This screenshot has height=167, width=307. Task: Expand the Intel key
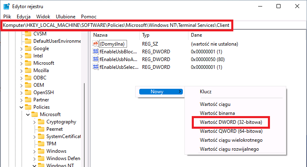pyautogui.click(x=21, y=56)
